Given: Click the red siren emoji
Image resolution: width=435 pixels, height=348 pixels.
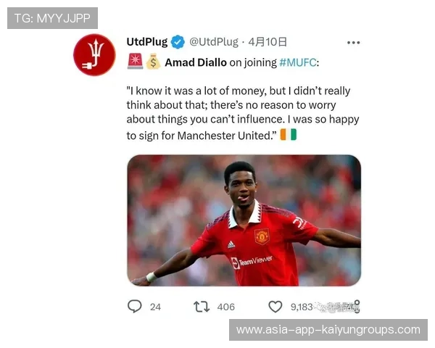Looking at the screenshot, I should point(135,62).
